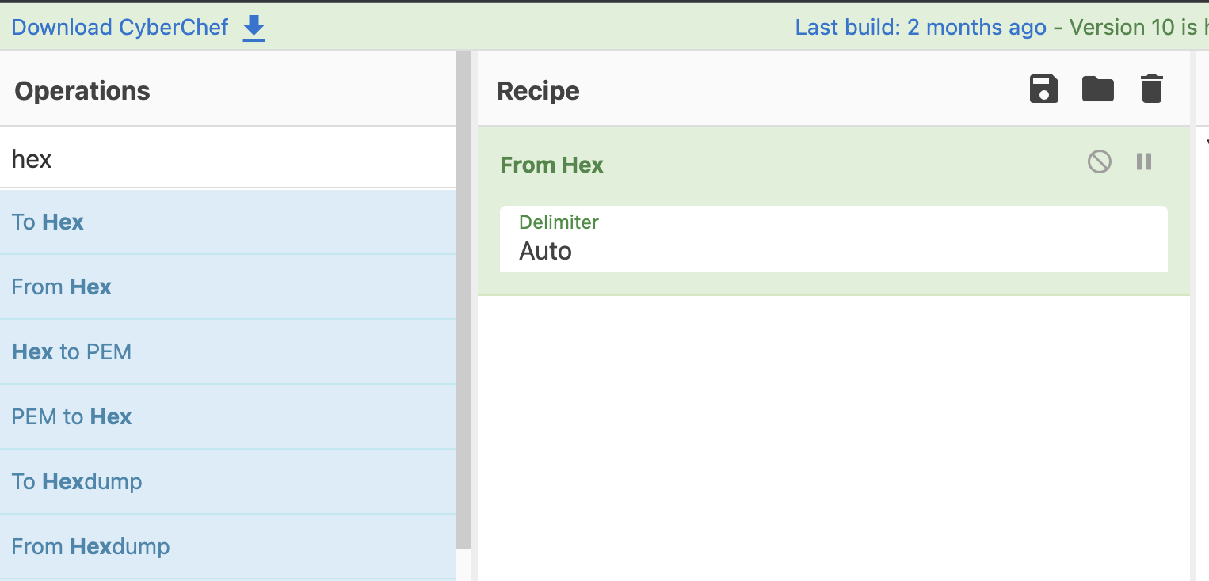Open the load recipe folder icon
Screen dimensions: 1209x581
tap(1097, 89)
